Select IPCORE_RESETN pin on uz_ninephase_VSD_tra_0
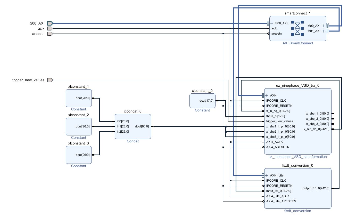The height and width of the screenshot is (218, 356). click(279, 106)
